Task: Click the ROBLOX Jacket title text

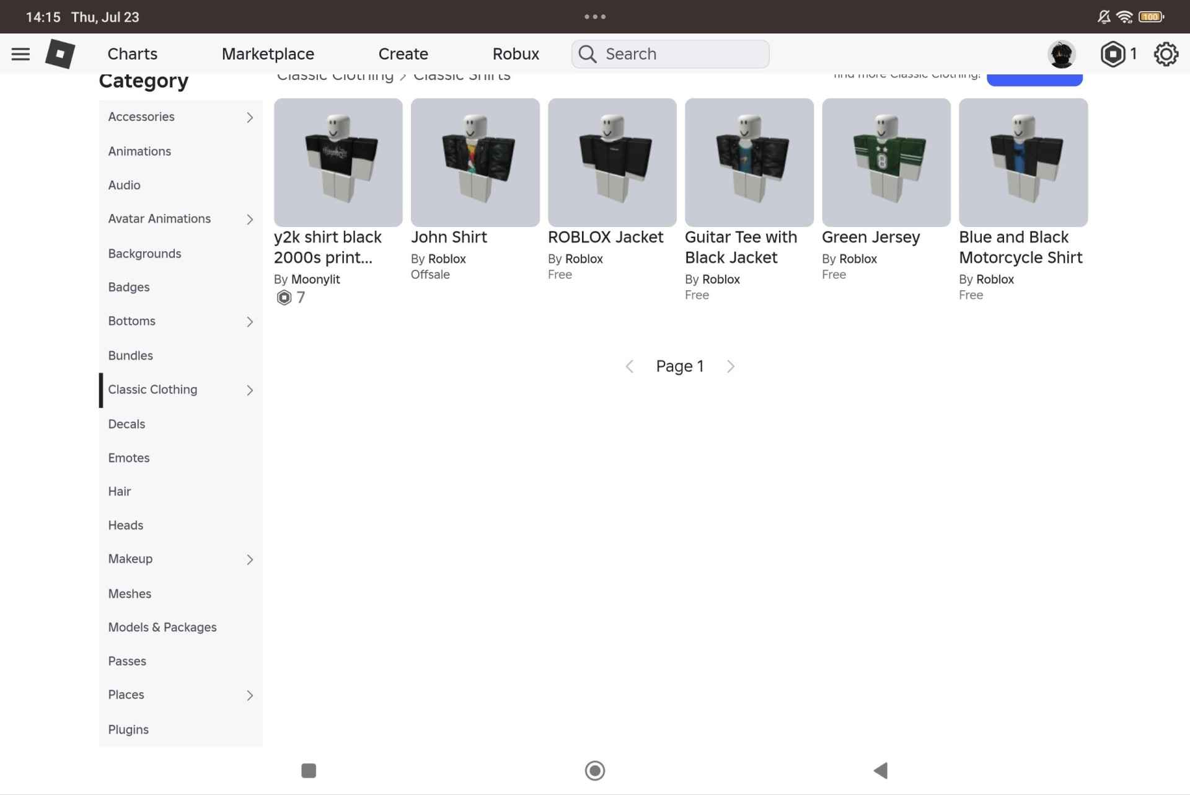Action: pyautogui.click(x=606, y=238)
